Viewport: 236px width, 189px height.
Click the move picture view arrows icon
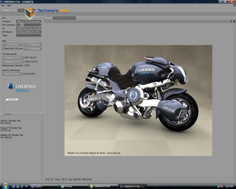[231, 21]
